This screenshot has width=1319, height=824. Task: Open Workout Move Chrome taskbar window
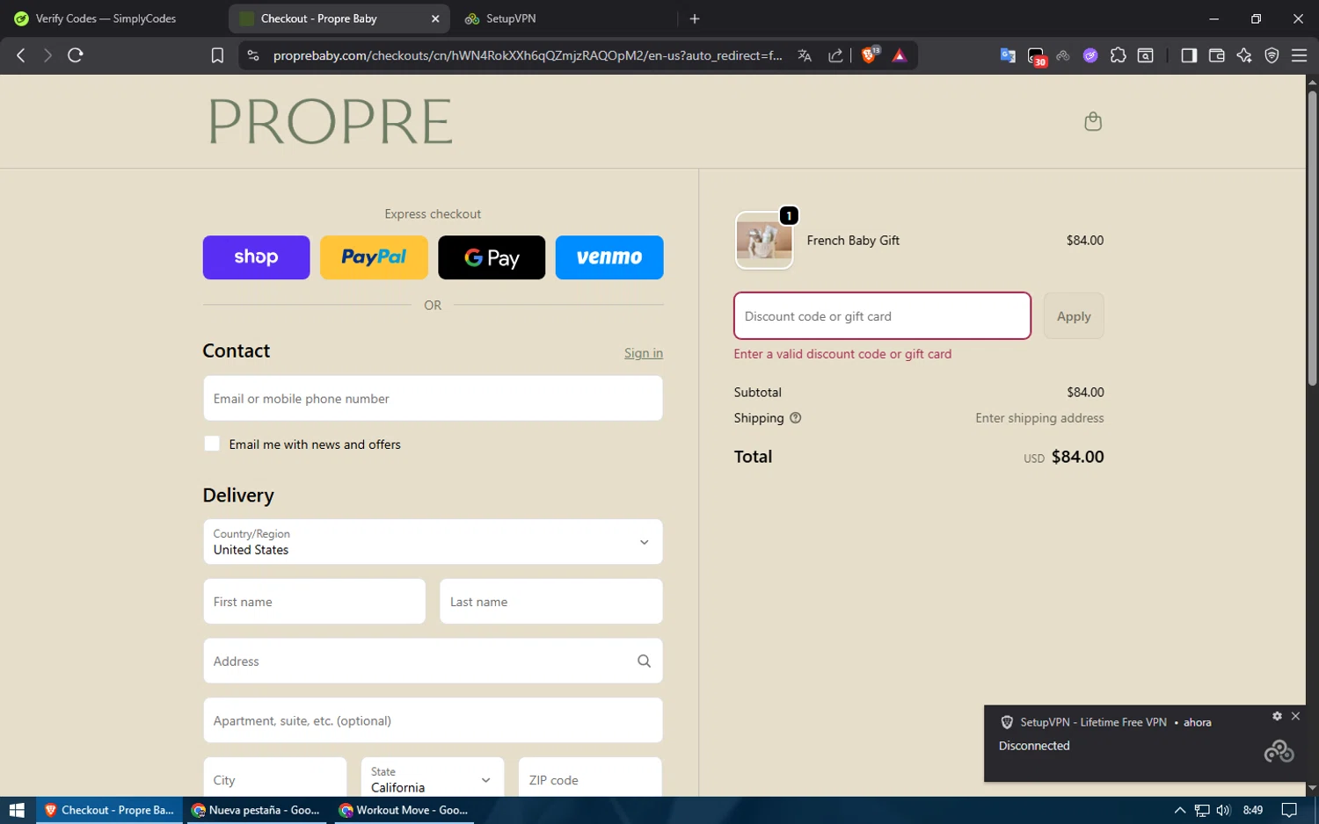coord(404,810)
